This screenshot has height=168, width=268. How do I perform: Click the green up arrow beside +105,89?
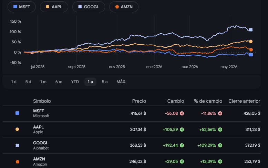pos(182,130)
